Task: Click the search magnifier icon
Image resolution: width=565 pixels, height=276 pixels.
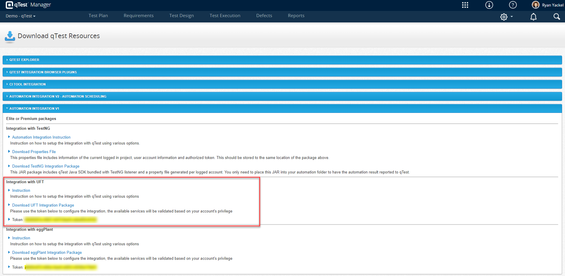Action: 557,17
